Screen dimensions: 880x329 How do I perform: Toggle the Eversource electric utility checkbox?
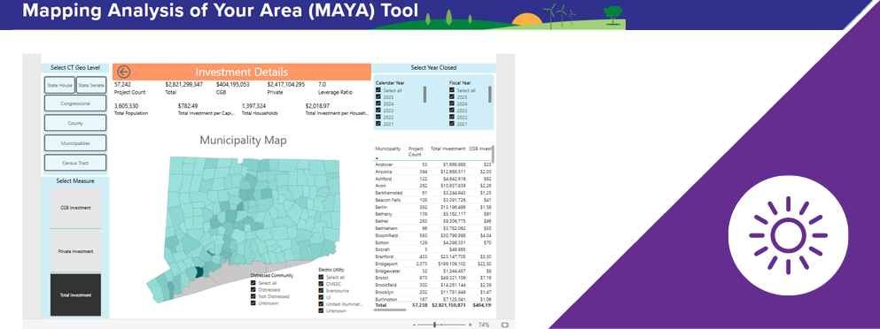click(x=321, y=291)
